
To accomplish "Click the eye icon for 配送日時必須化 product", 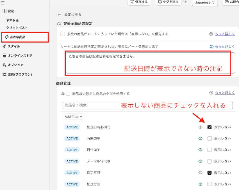I will pos(200,127).
